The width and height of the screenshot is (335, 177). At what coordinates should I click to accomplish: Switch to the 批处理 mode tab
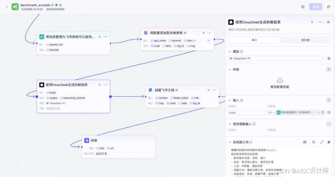pos(305,40)
